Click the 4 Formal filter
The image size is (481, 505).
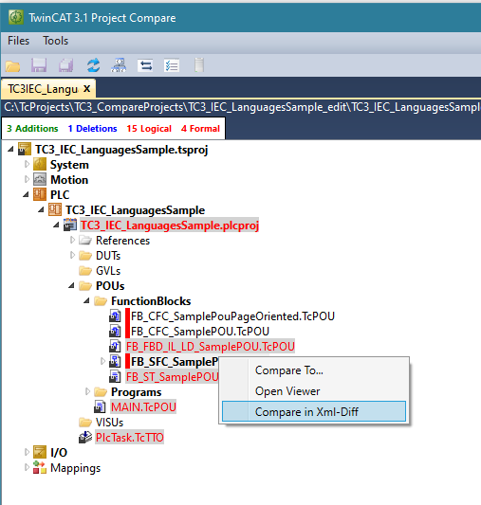point(200,129)
